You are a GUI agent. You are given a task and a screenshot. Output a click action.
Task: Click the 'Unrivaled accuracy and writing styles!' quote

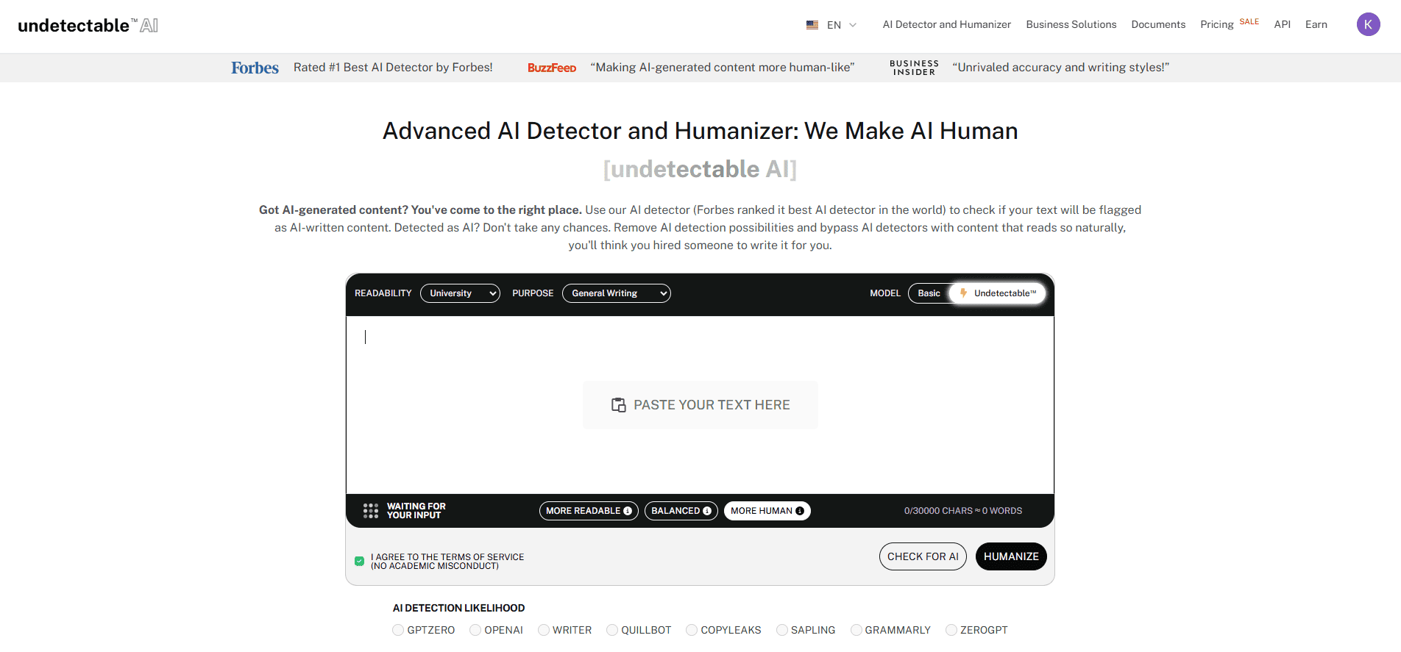pyautogui.click(x=1060, y=68)
